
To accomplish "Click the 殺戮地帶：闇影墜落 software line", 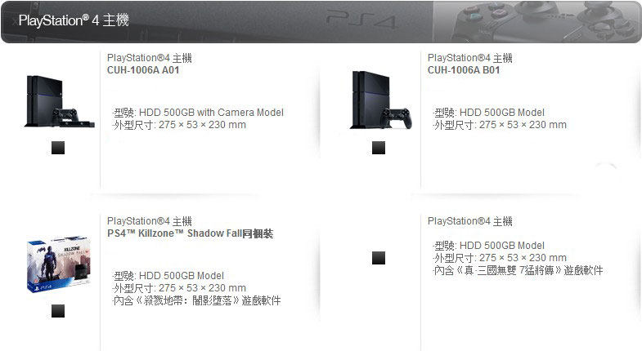I will [x=197, y=300].
